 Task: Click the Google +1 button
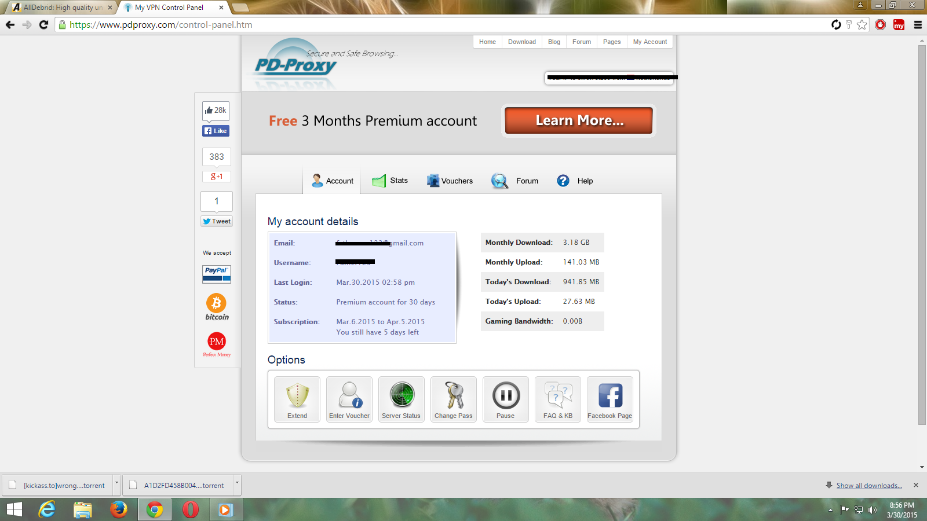tap(216, 177)
